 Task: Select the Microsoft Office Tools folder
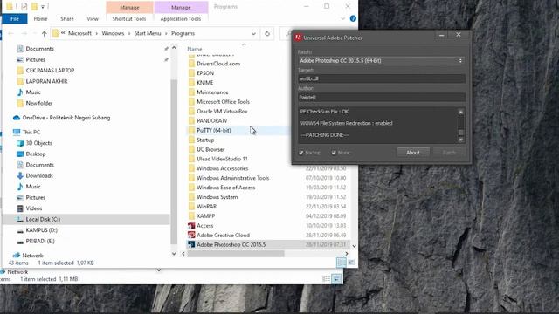224,102
